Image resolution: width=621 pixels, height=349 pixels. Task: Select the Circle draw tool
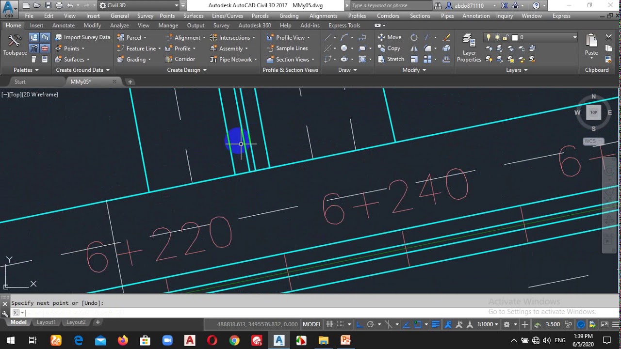pos(344,48)
